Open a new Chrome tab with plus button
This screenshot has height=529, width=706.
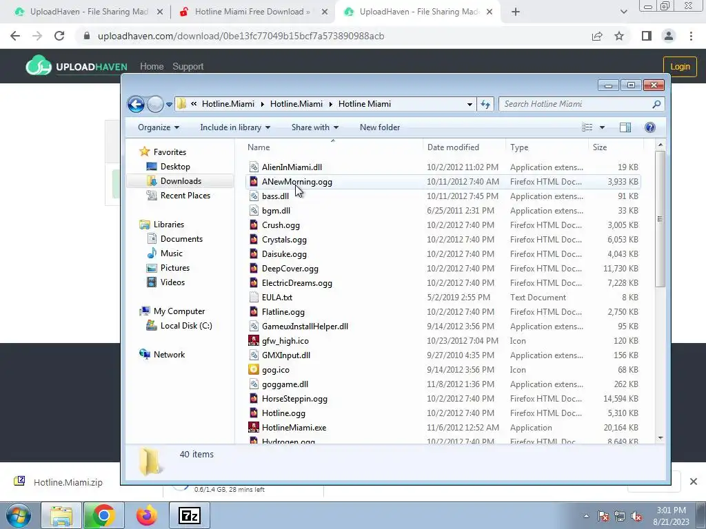(516, 12)
